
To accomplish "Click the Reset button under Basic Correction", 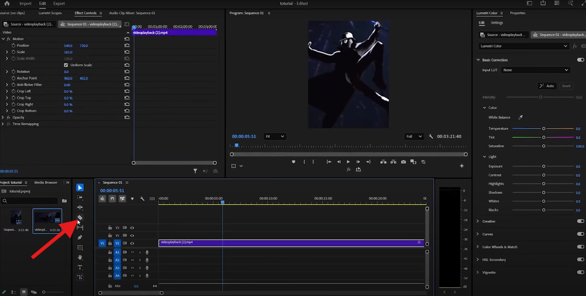I will (x=566, y=86).
